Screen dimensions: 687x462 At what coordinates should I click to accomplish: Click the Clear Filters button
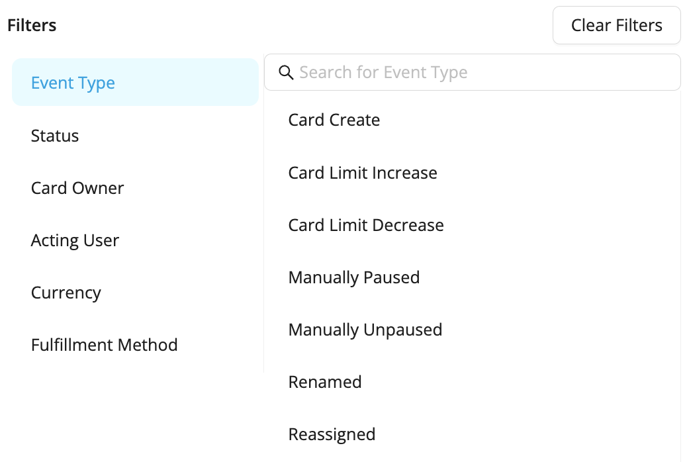point(616,25)
